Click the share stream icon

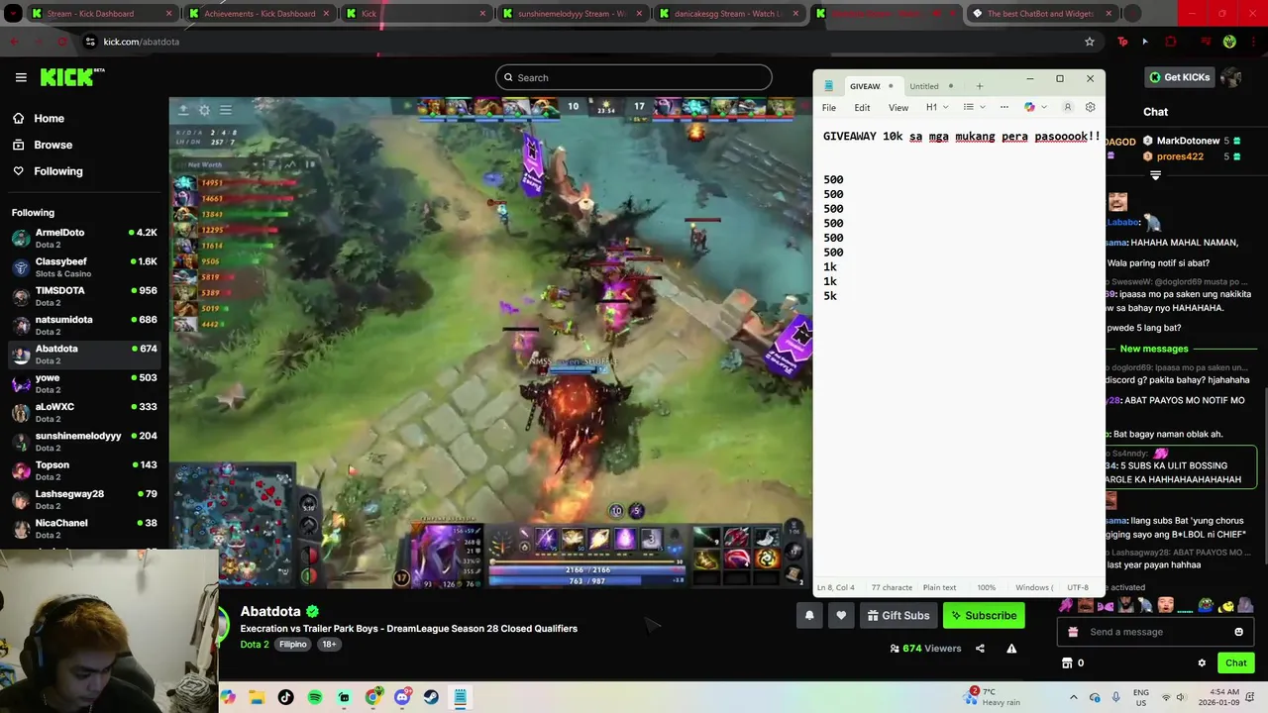coord(980,649)
